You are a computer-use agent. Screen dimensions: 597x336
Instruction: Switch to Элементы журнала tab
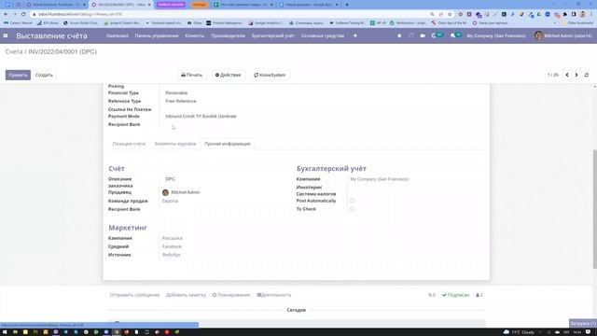[174, 144]
